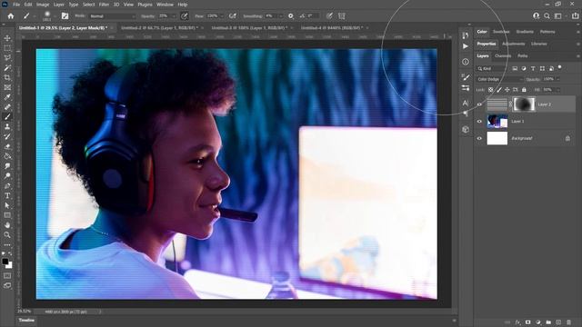The height and width of the screenshot is (327, 582).
Task: Select the Healing Brush tool
Action: click(7, 107)
